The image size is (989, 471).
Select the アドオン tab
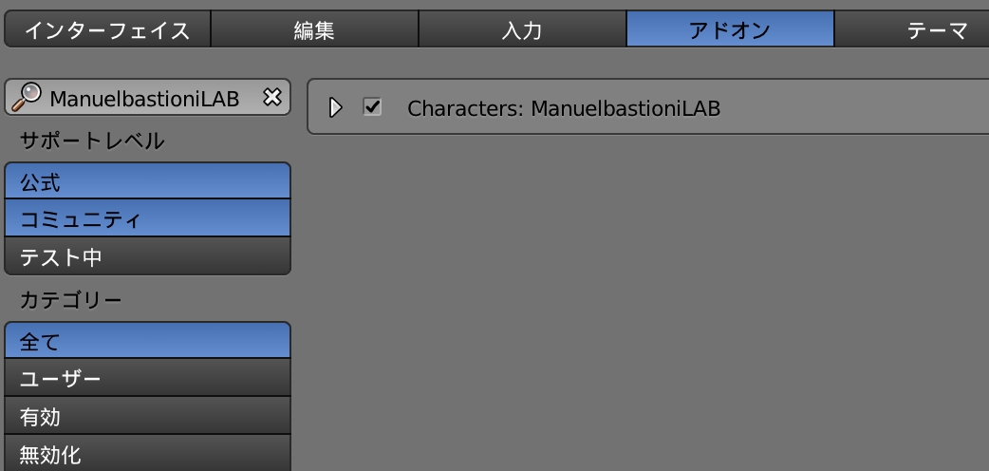coord(731,29)
